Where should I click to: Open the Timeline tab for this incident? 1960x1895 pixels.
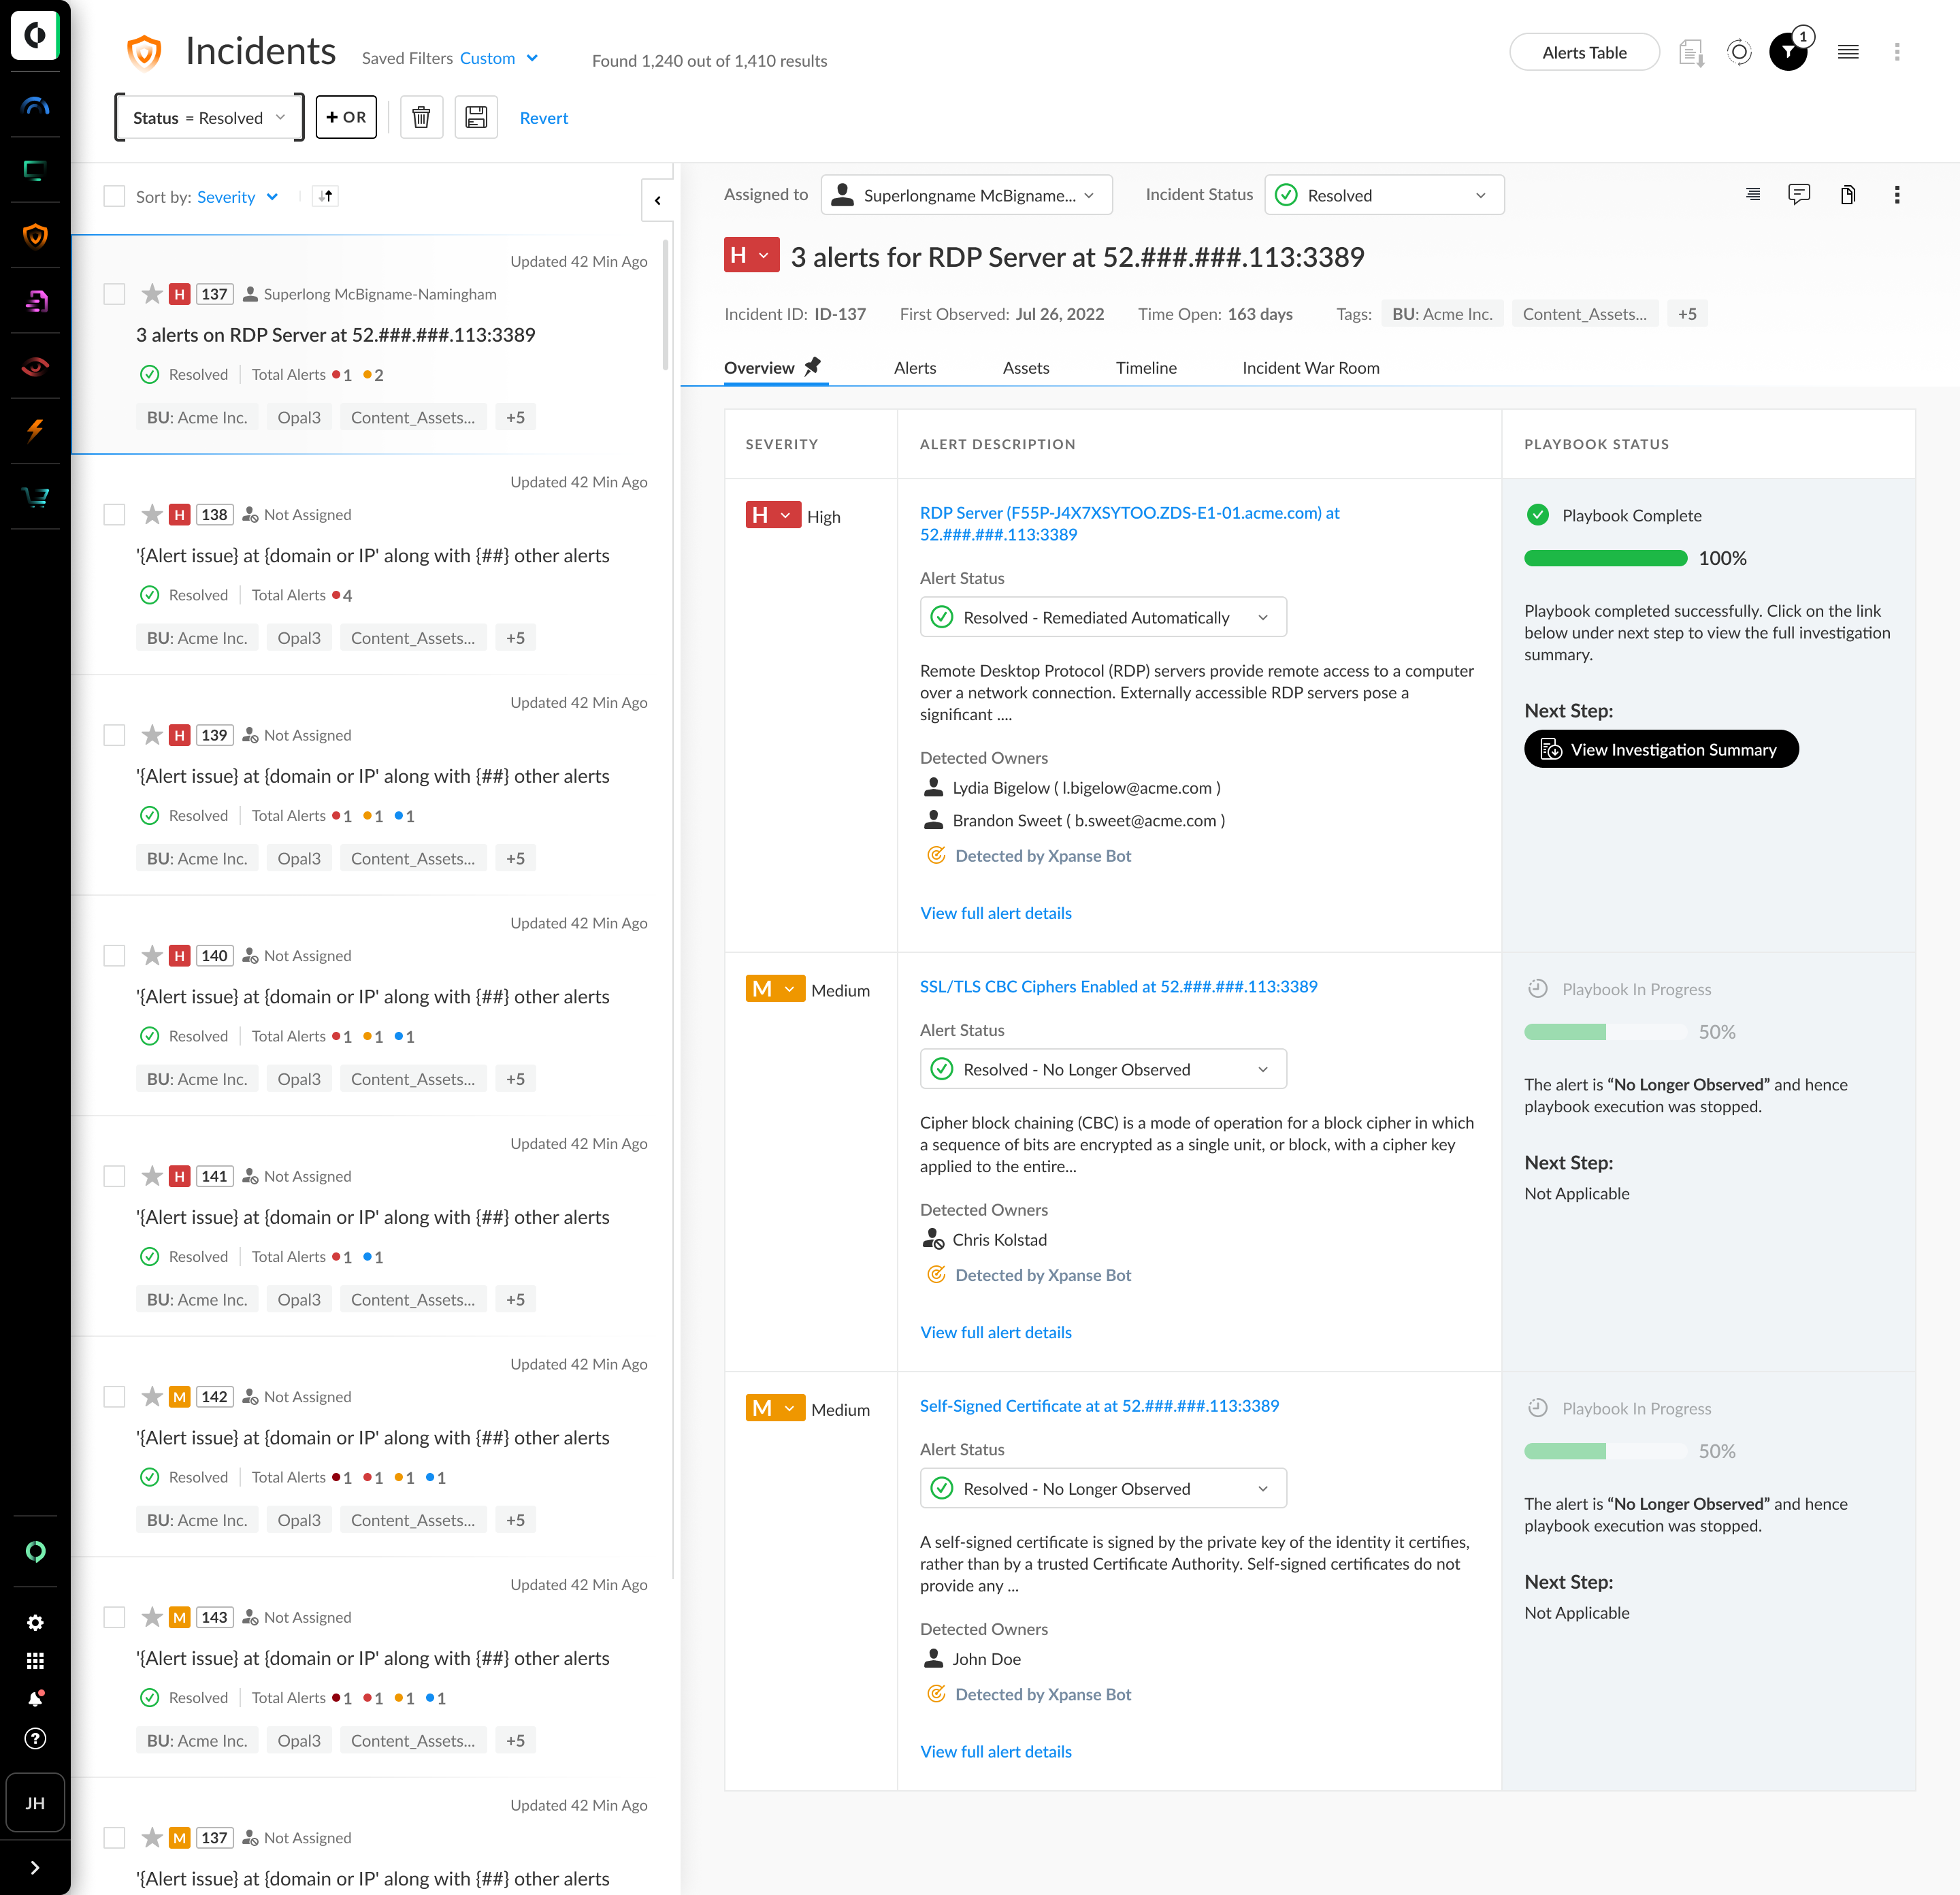(x=1145, y=368)
